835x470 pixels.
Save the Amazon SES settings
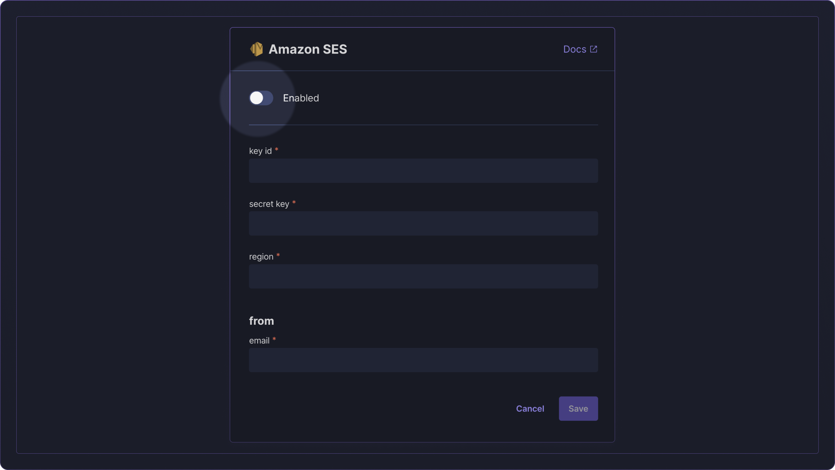point(578,409)
